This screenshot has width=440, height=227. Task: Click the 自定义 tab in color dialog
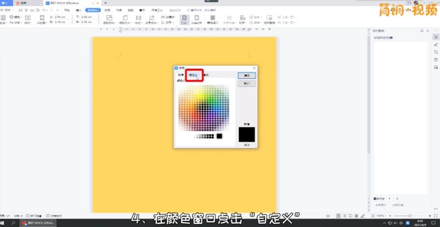193,75
